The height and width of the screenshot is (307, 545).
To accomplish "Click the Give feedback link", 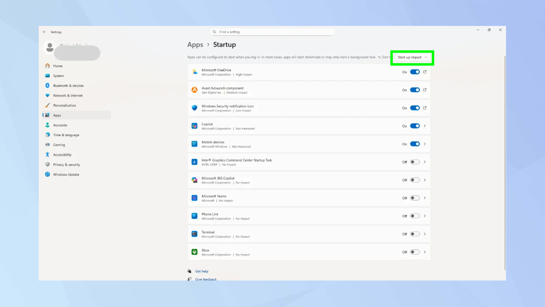I will (206, 279).
